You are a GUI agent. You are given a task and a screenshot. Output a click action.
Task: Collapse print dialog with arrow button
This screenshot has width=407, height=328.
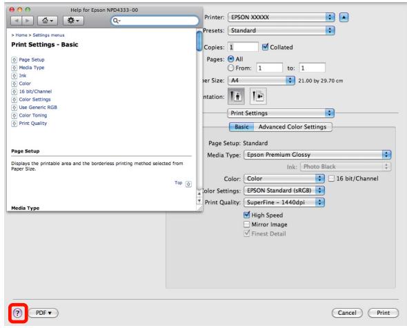click(344, 17)
